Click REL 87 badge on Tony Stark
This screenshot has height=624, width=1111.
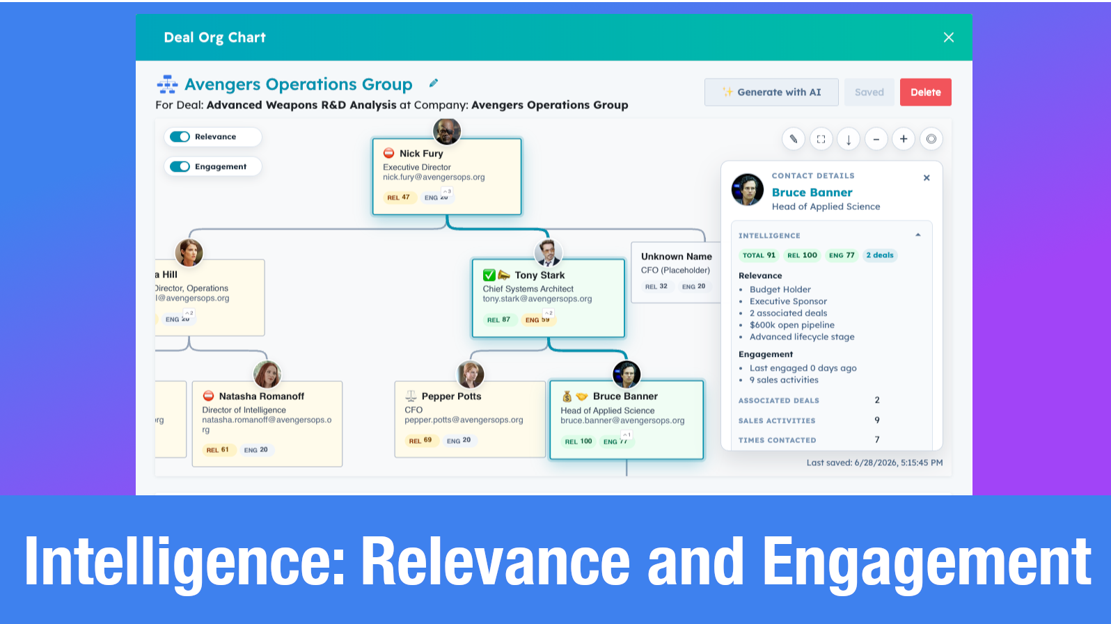(498, 320)
